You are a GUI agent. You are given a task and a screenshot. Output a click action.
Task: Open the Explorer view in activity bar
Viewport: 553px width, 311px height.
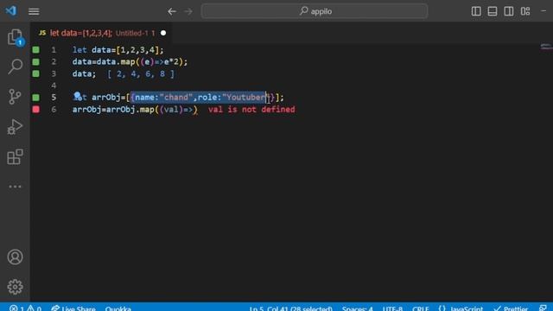pos(15,37)
